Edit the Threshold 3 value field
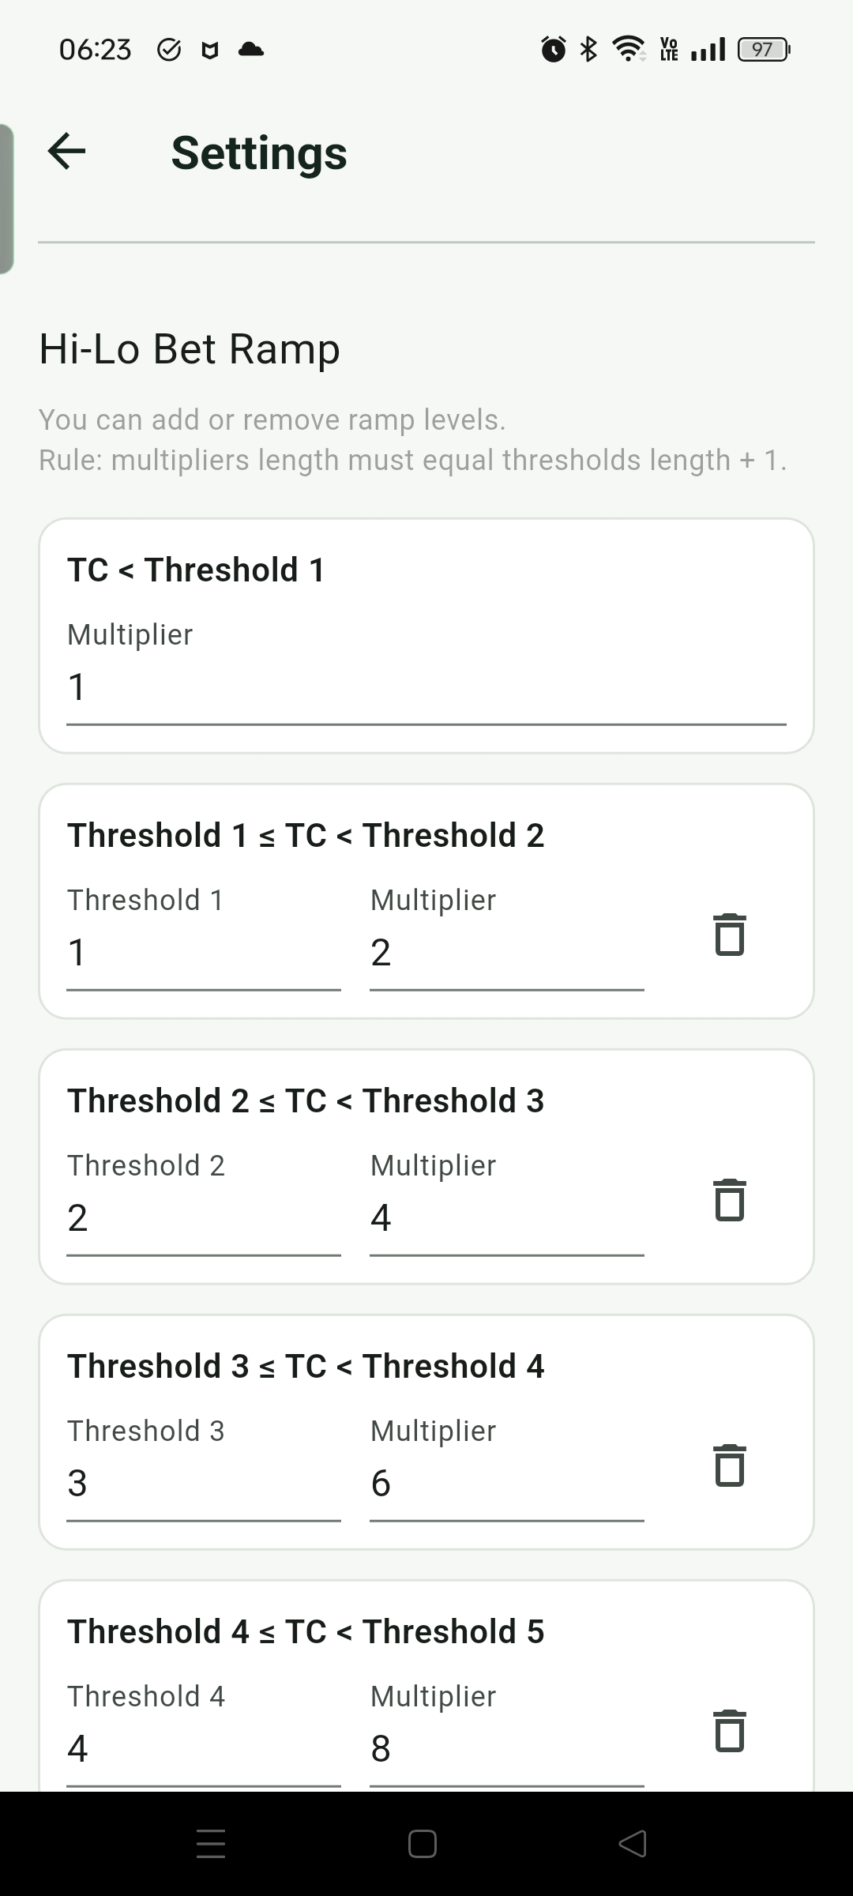The width and height of the screenshot is (853, 1896). point(204,1469)
